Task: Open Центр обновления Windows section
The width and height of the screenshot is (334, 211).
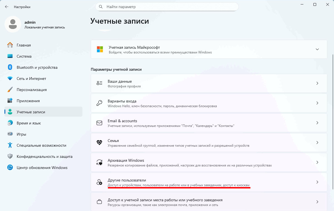Action: point(43,168)
